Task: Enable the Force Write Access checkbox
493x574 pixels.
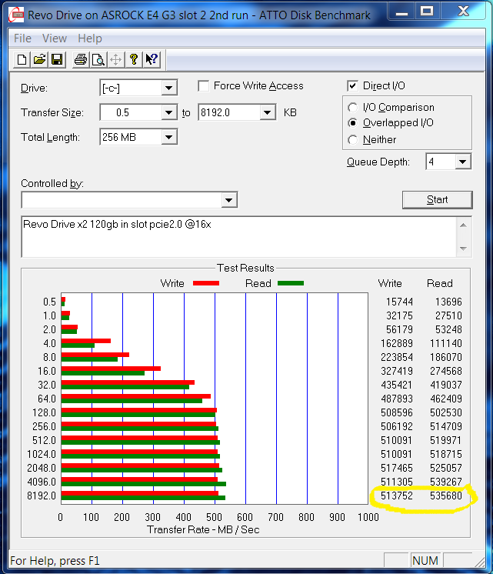Action: (204, 86)
